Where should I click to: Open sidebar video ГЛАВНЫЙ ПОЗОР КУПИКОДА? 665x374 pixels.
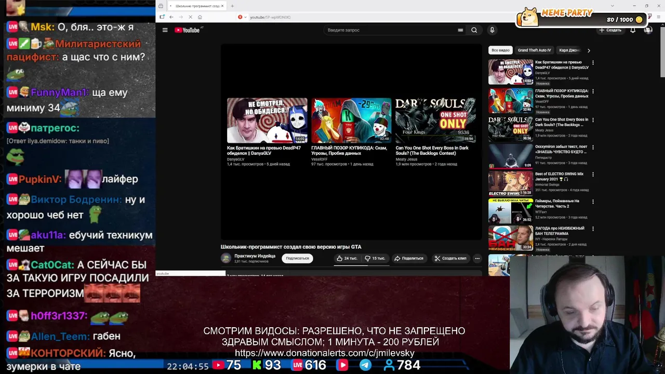tap(562, 94)
